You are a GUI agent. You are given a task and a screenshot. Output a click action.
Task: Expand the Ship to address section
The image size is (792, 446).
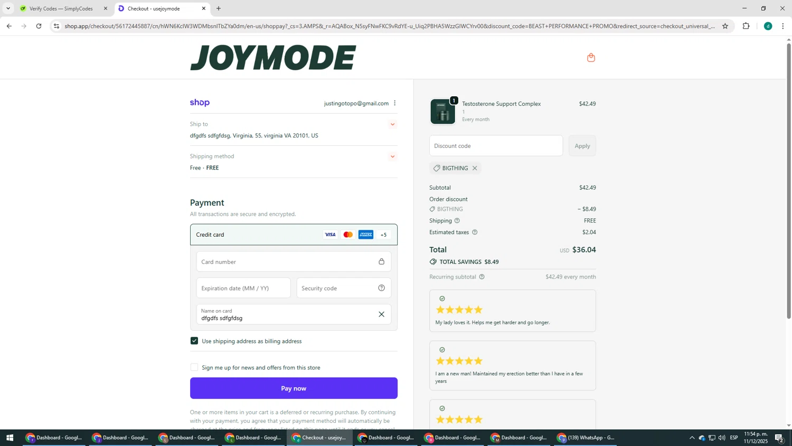392,125
